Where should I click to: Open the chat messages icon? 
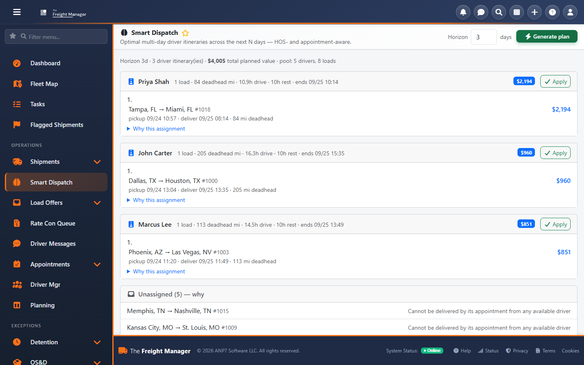tap(481, 12)
